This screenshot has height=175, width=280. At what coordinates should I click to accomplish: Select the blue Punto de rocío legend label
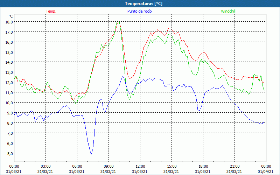click(139, 11)
